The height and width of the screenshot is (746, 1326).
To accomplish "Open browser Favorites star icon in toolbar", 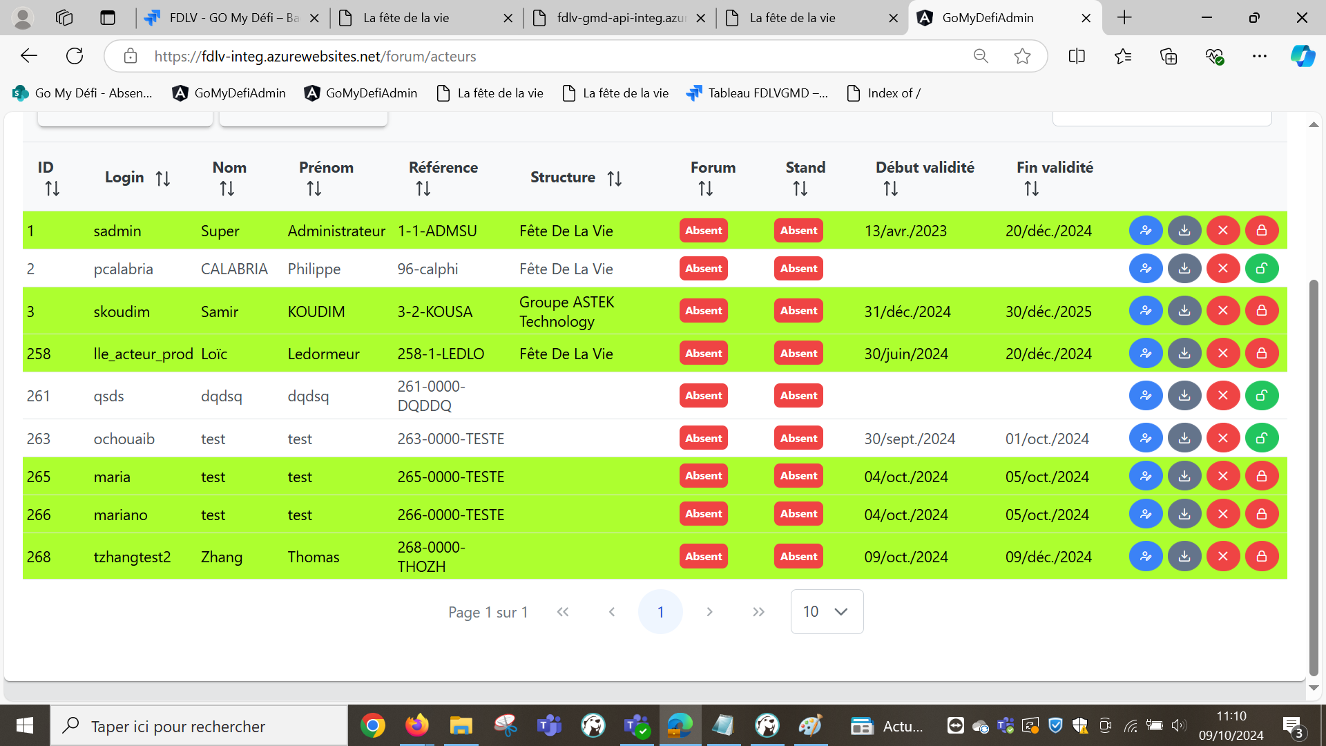I will (x=1123, y=57).
